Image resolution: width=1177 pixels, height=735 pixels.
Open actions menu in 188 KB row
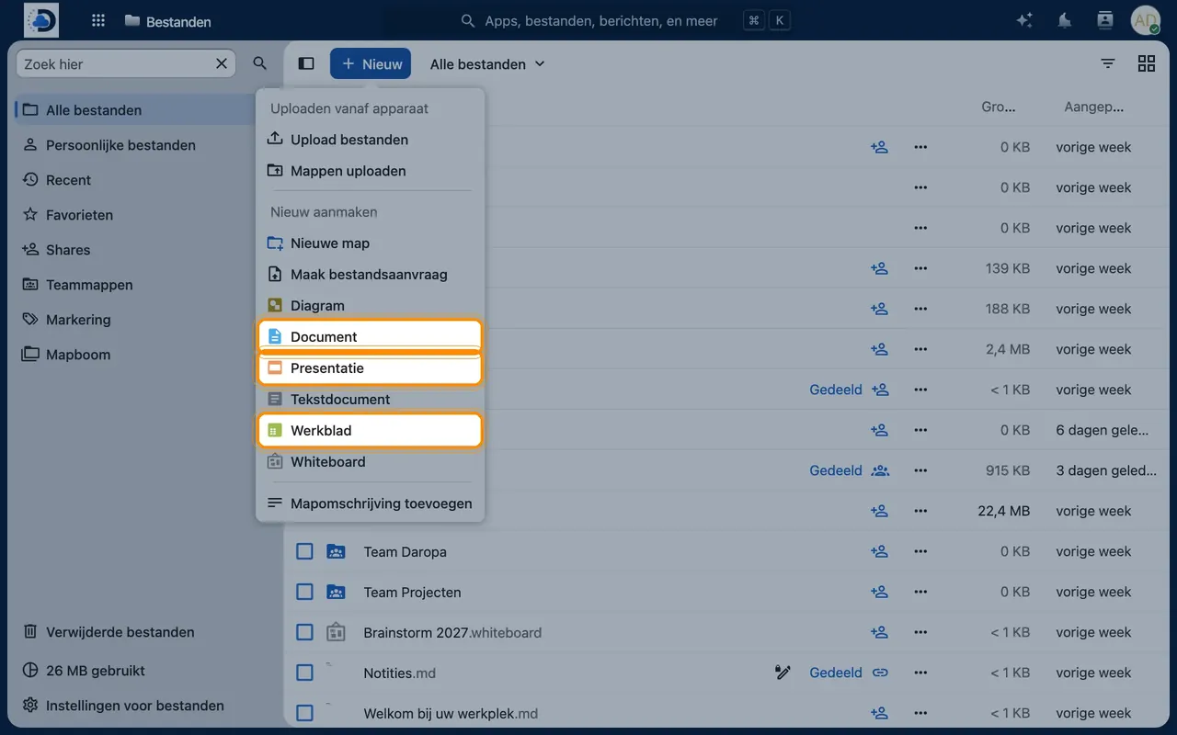[x=920, y=309]
